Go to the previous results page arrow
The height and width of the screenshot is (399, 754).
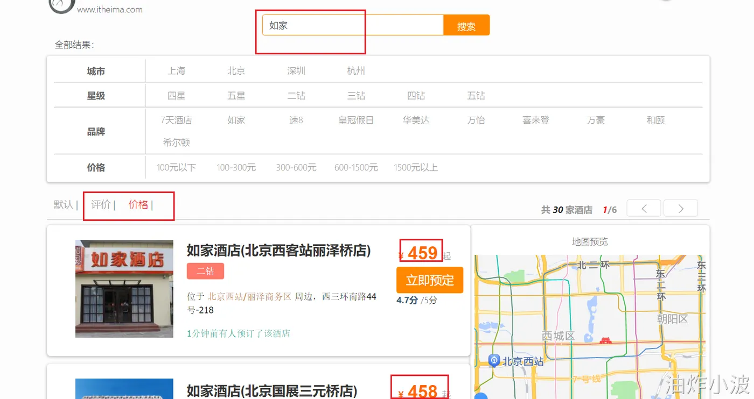[644, 208]
